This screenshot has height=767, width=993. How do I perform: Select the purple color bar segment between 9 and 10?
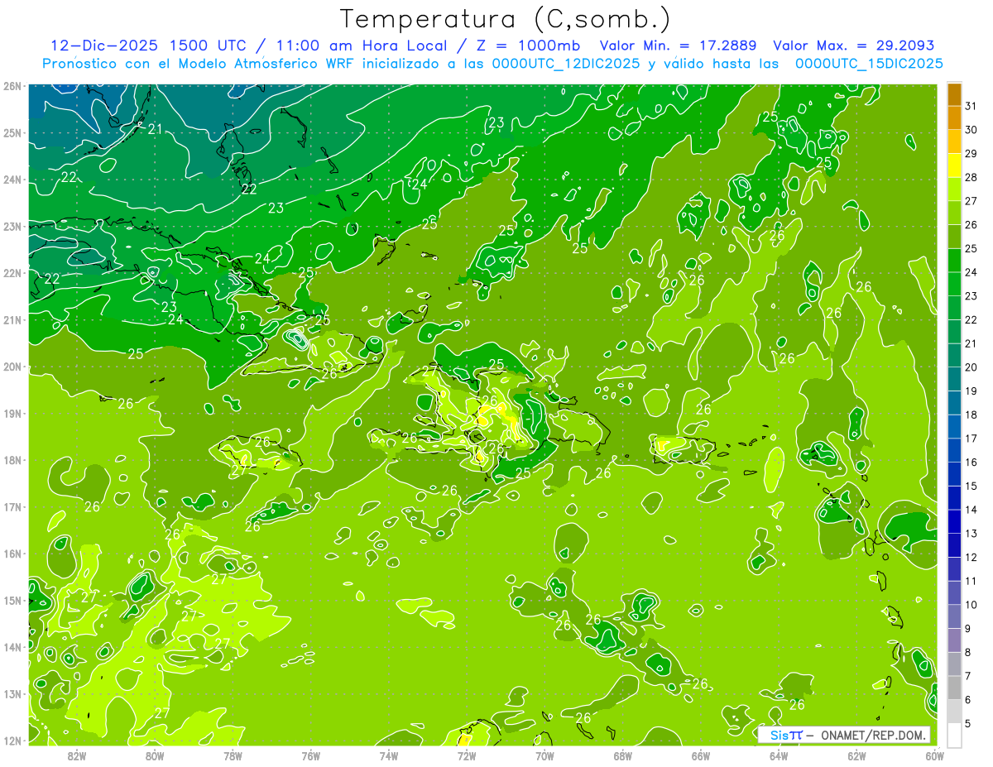[x=954, y=616]
